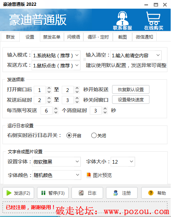The height and width of the screenshot is (217, 171).
Task: Increase the 打开窗口后 first seconds value
Action: (x=49, y=88)
